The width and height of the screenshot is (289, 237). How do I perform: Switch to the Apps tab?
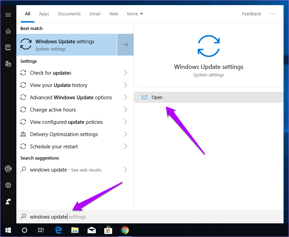[44, 14]
